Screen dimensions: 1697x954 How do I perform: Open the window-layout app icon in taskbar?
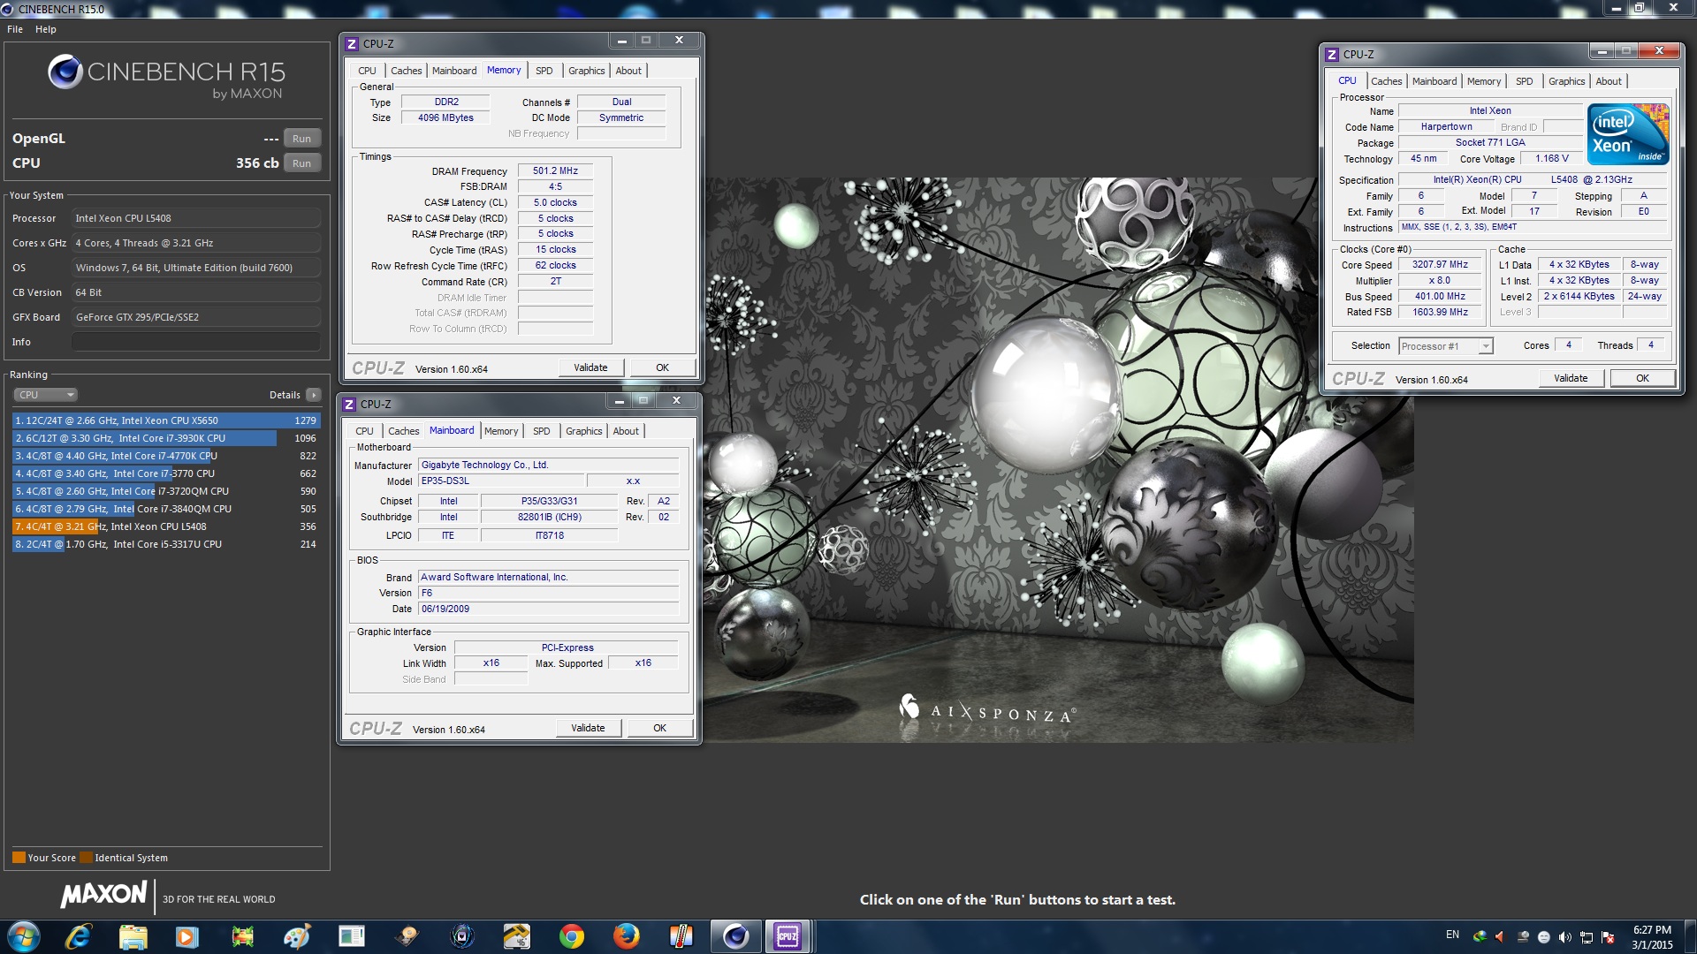tap(352, 936)
